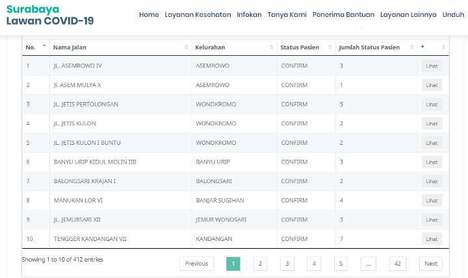This screenshot has height=278, width=468.
Task: Go to the Previous page
Action: 196,264
